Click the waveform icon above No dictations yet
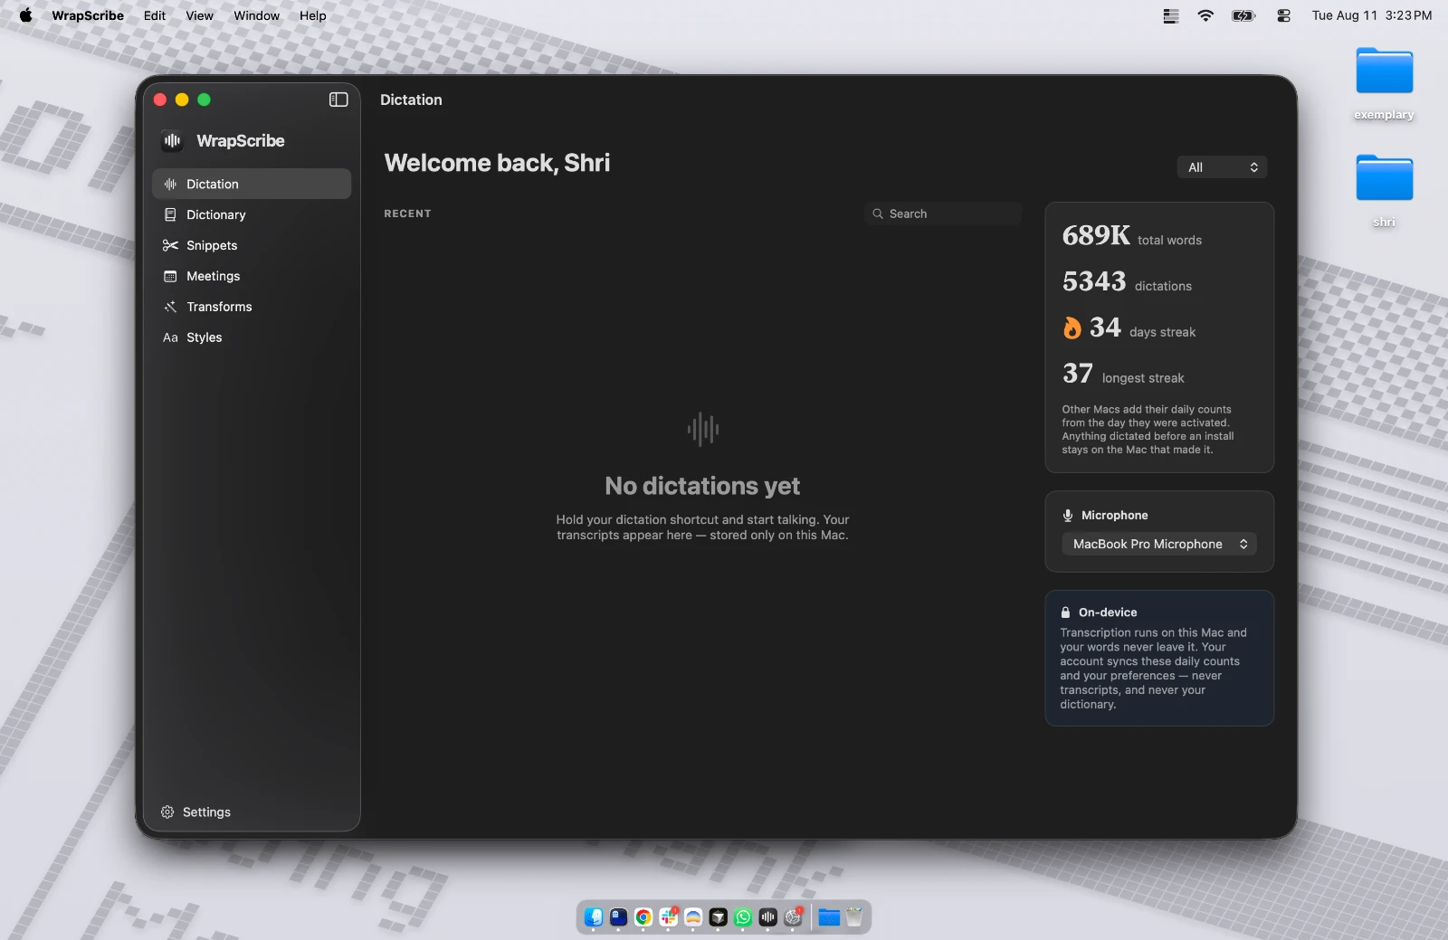1448x940 pixels. coord(703,429)
